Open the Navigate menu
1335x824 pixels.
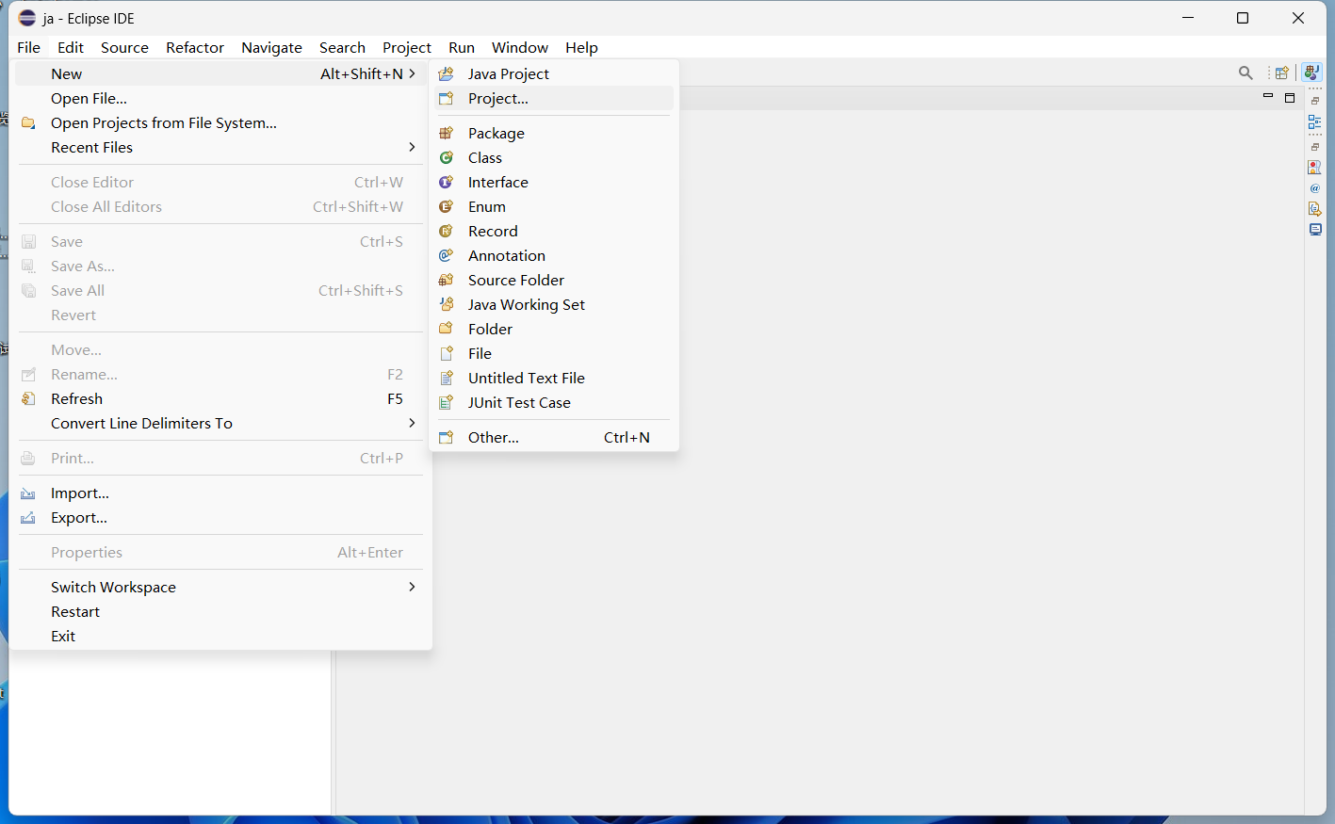[x=271, y=47]
